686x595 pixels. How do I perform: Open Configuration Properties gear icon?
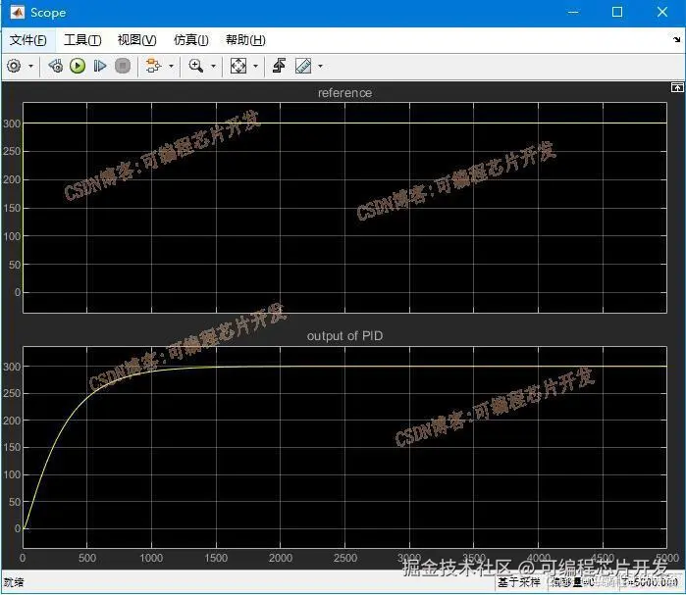pos(14,66)
